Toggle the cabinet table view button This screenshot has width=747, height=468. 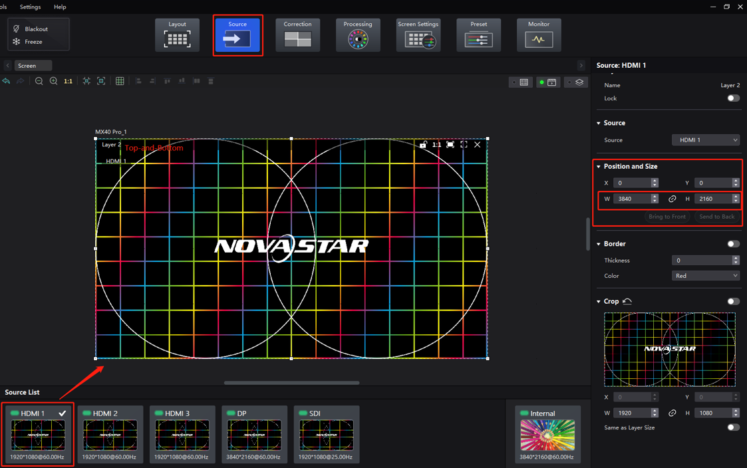520,82
